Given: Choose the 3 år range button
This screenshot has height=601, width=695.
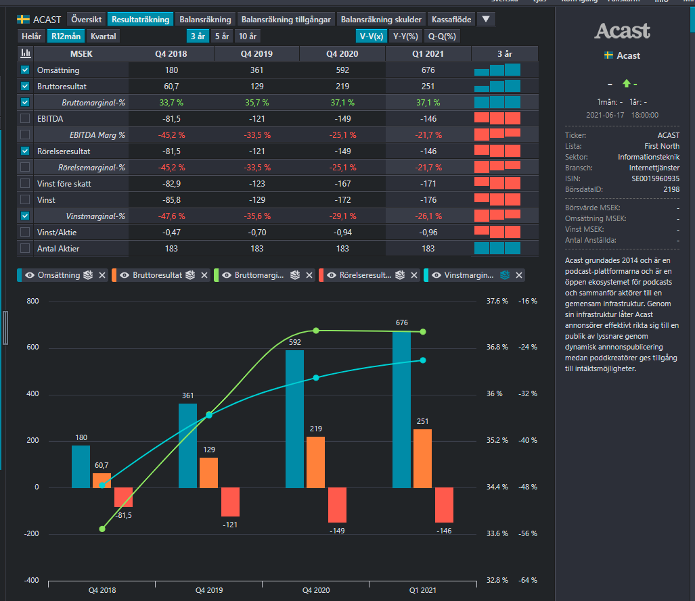Looking at the screenshot, I should coord(198,37).
